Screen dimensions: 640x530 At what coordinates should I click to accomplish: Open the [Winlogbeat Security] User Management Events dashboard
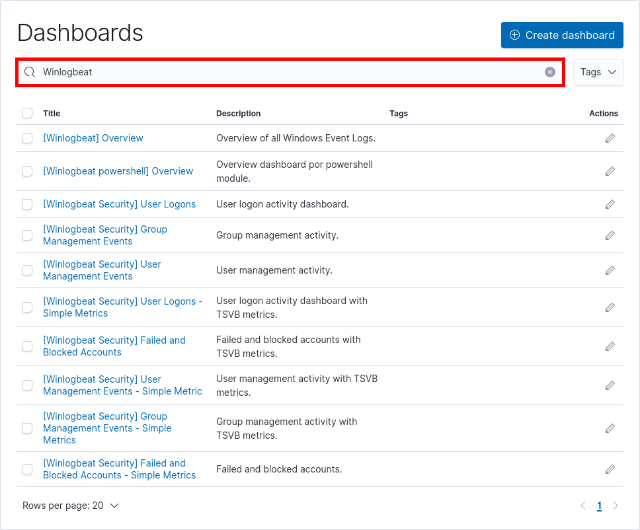tap(102, 270)
